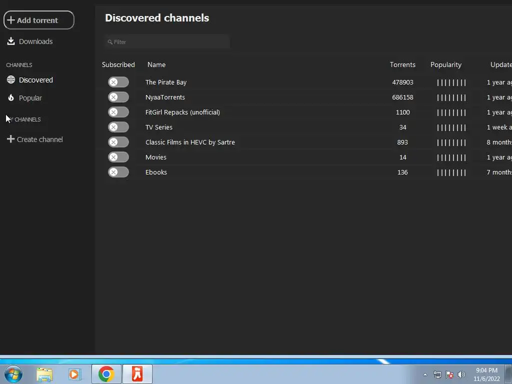This screenshot has width=512, height=384.
Task: Open the TV Series channel
Action: 159,127
